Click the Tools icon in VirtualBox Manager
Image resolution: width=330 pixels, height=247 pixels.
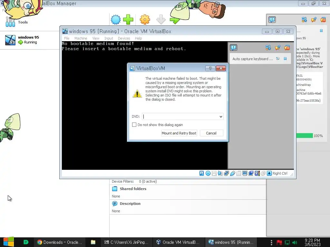pos(11,22)
